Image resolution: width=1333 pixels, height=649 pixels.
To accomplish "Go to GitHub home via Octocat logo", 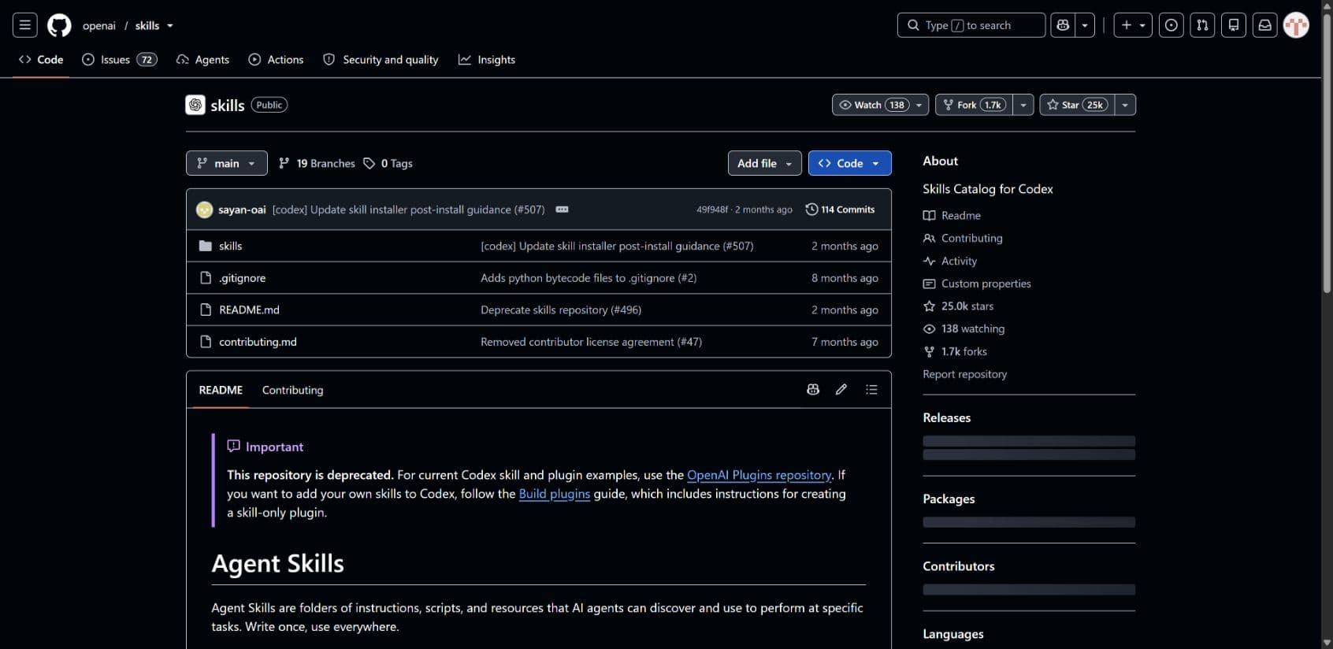I will (x=59, y=25).
